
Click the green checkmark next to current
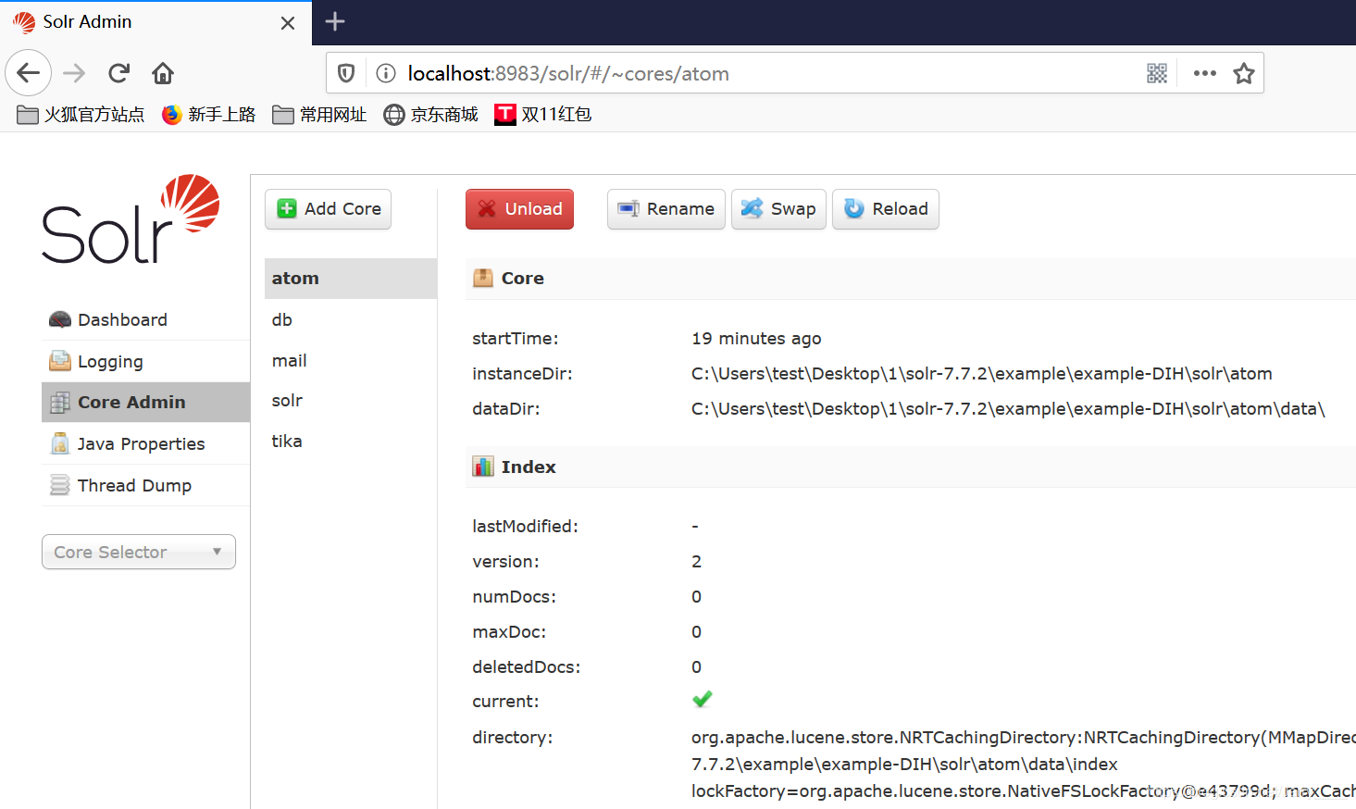pyautogui.click(x=703, y=700)
